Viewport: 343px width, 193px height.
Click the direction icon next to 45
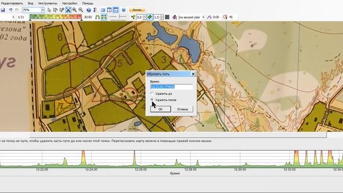pos(225,17)
